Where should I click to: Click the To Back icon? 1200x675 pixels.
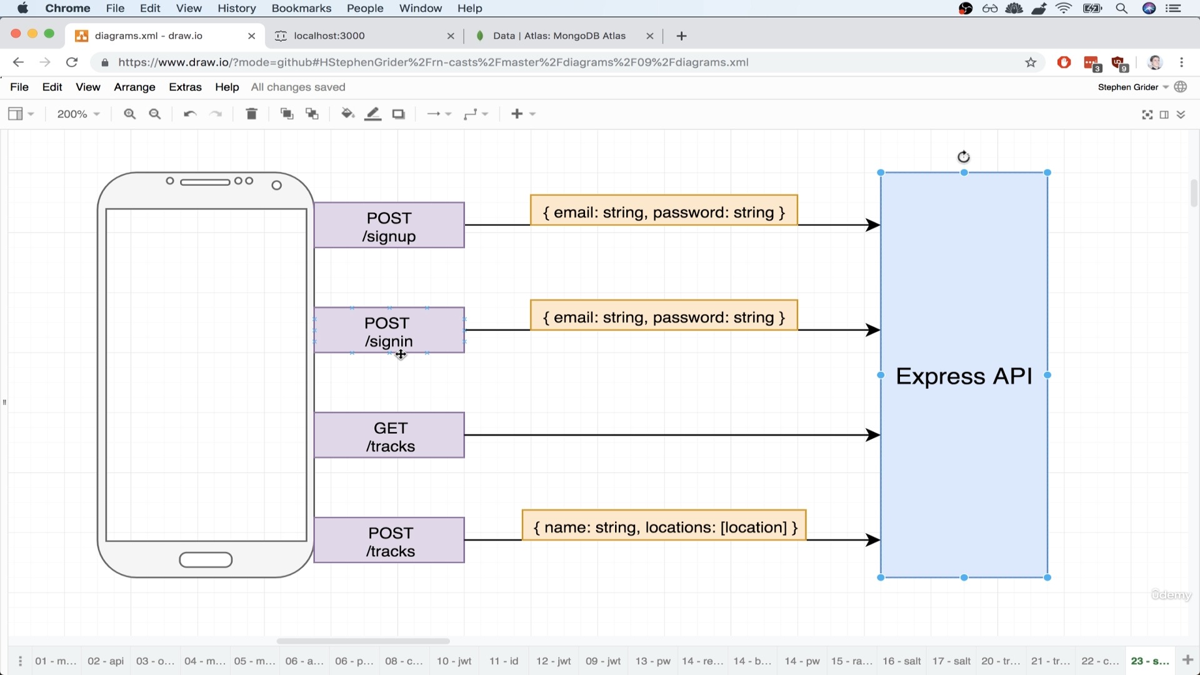click(x=312, y=114)
